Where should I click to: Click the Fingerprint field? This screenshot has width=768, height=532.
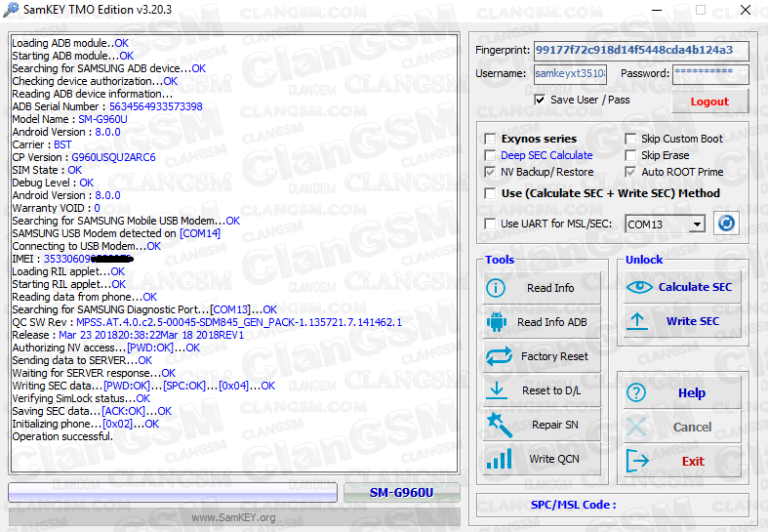(641, 51)
